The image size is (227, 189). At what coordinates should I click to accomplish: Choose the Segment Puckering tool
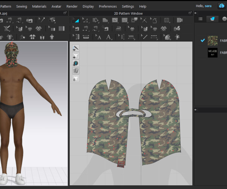click(x=131, y=37)
